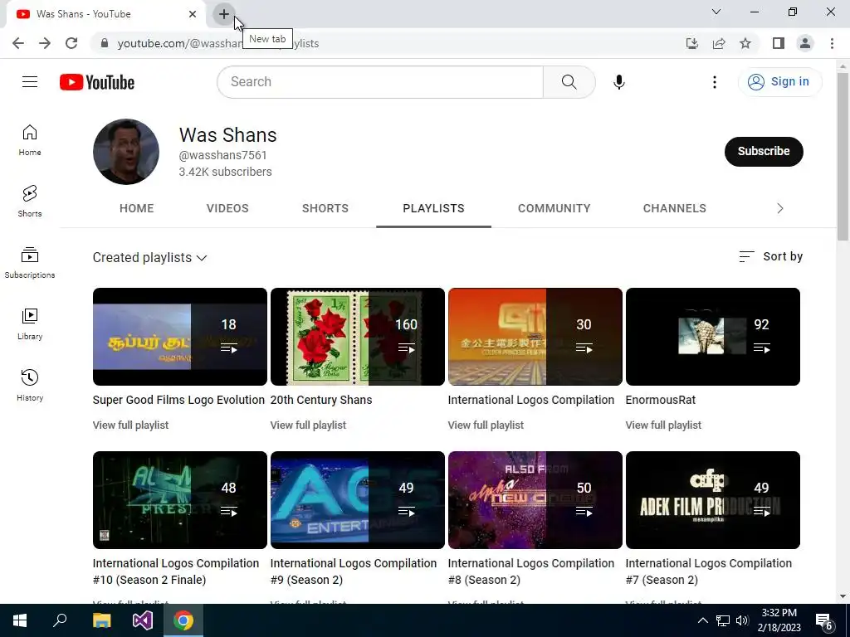The image size is (850, 637).
Task: Open YouTube settings three-dot menu
Action: pyautogui.click(x=715, y=82)
